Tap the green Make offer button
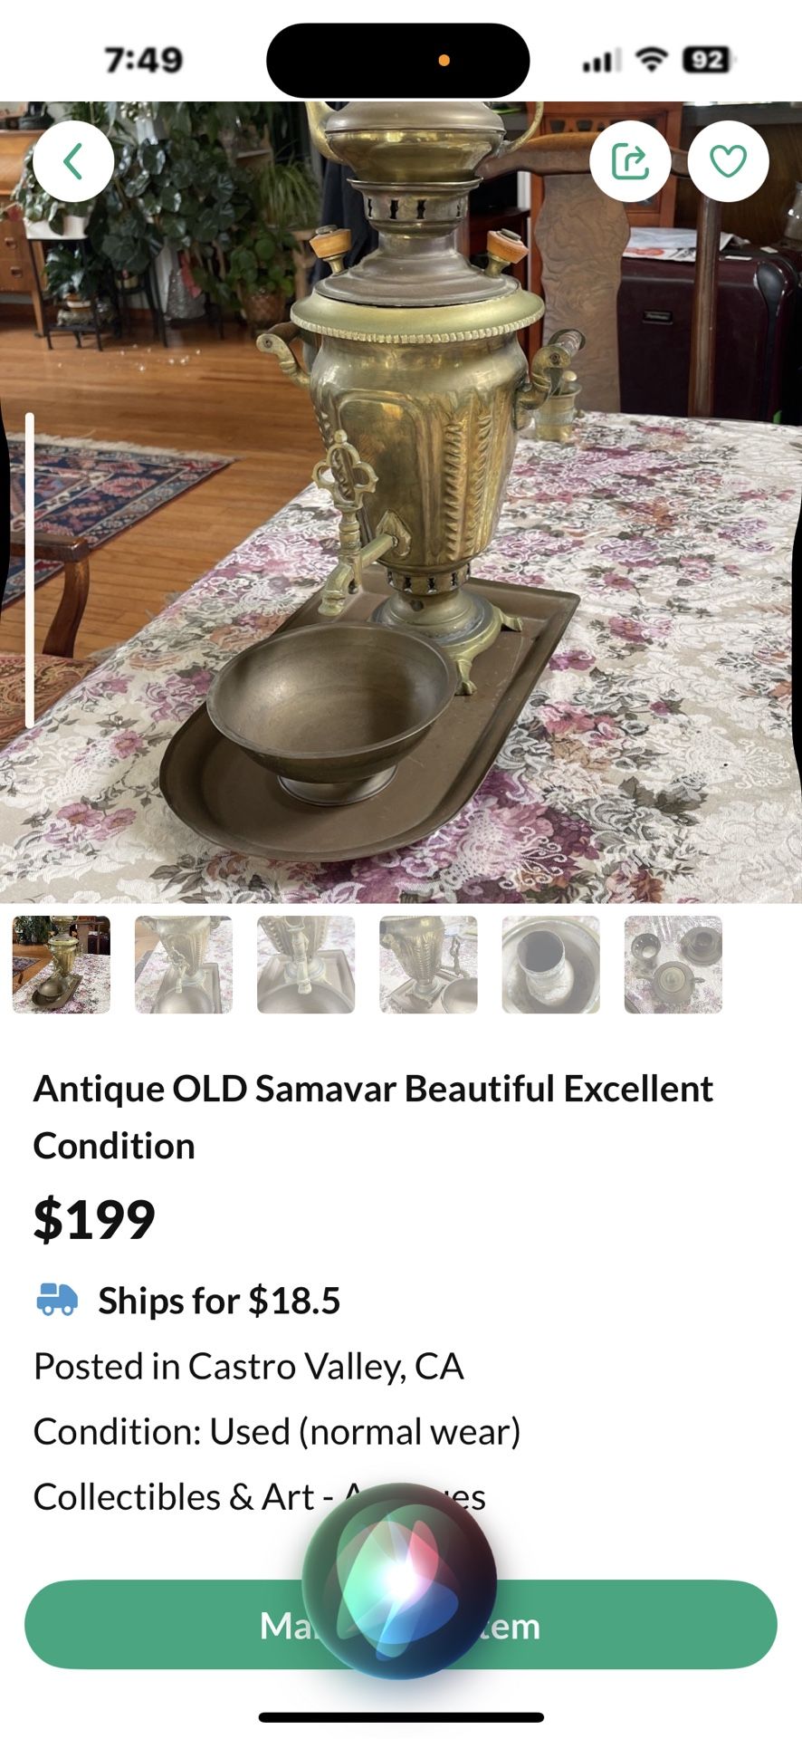The height and width of the screenshot is (1739, 802). pos(401,1625)
